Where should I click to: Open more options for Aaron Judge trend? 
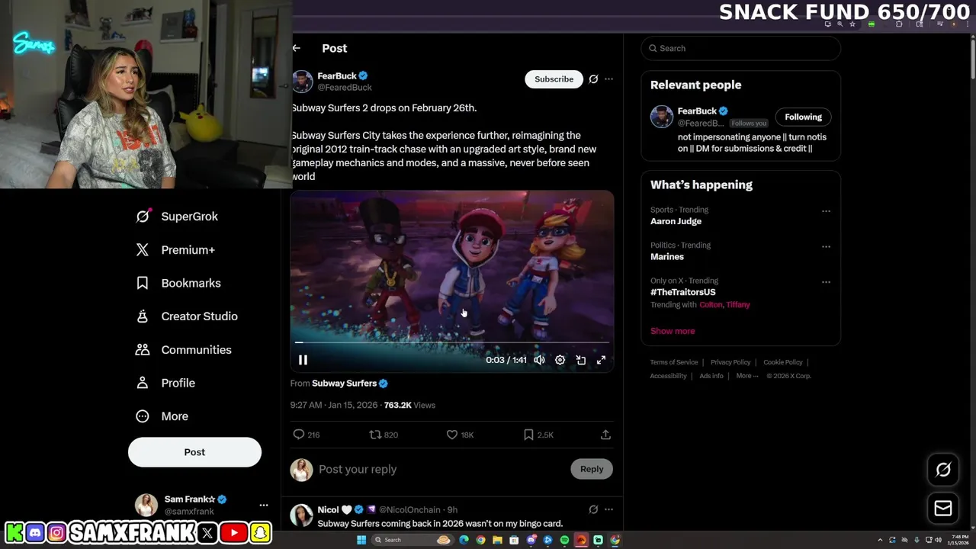[826, 211]
